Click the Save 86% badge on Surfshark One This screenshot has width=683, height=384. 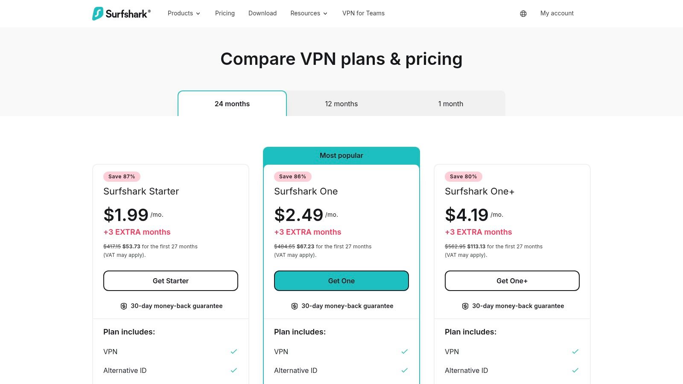click(x=292, y=176)
